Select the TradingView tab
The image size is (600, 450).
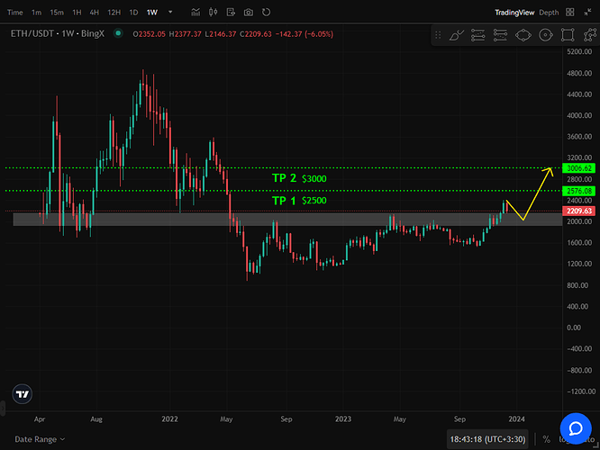point(514,13)
